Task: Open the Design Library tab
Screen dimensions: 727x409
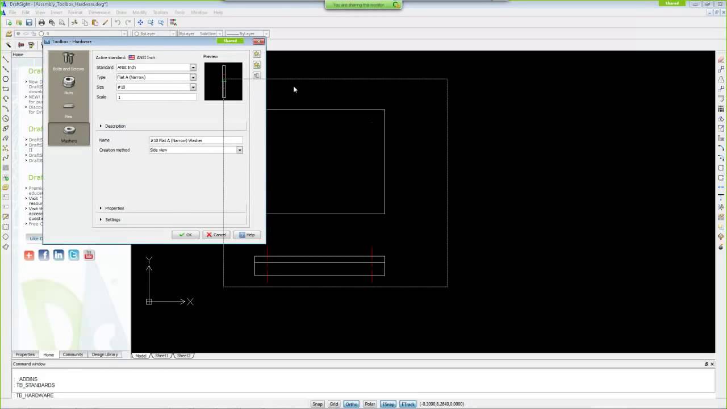Action: coord(105,354)
